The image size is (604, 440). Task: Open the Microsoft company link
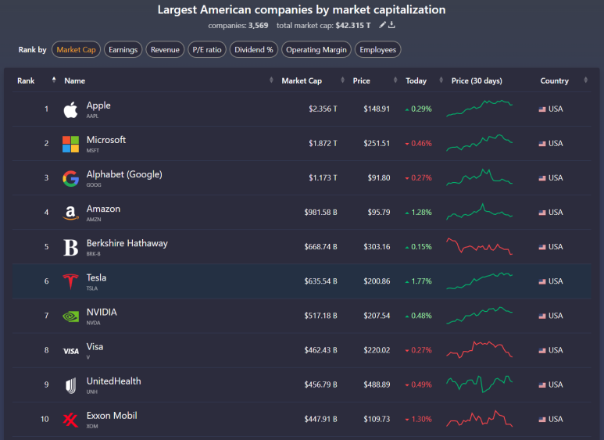click(106, 140)
